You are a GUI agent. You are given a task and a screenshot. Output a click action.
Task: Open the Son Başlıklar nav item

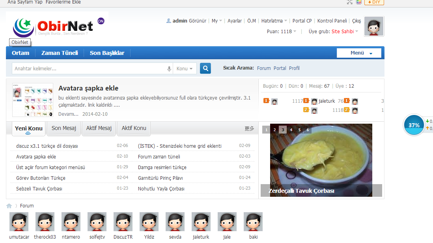[107, 53]
